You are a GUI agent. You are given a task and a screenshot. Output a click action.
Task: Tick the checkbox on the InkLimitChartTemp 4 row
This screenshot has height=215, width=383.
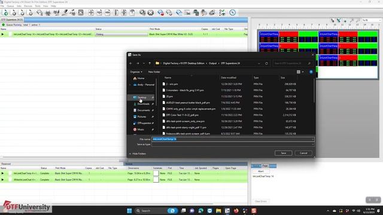tap(10, 173)
